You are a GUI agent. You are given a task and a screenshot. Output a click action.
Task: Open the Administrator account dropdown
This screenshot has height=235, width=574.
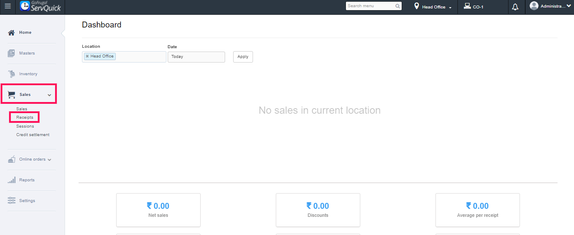569,6
